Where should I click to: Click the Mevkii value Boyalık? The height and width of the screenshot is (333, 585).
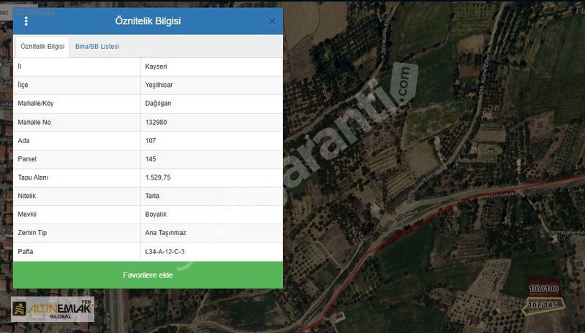[157, 215]
